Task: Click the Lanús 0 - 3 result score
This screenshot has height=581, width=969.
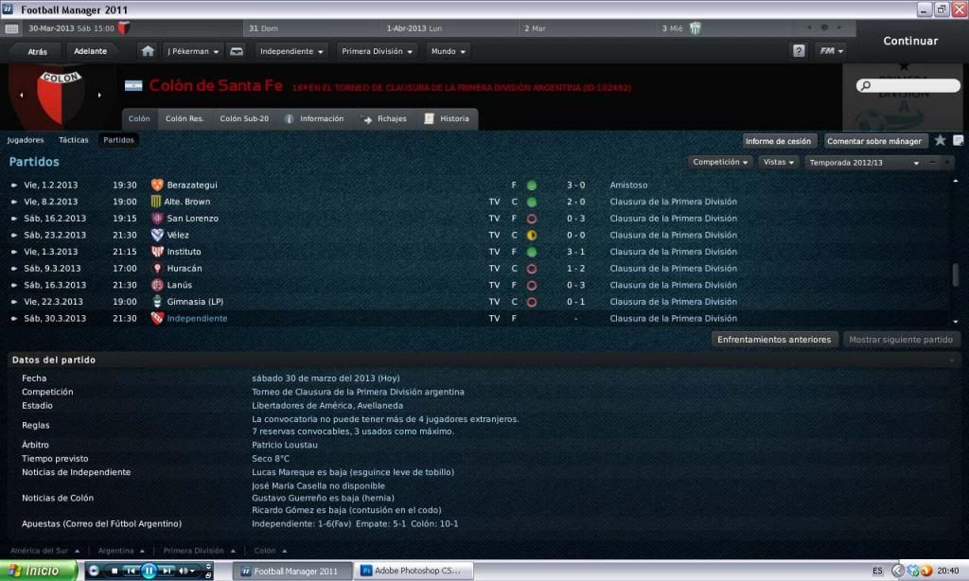Action: 576,285
